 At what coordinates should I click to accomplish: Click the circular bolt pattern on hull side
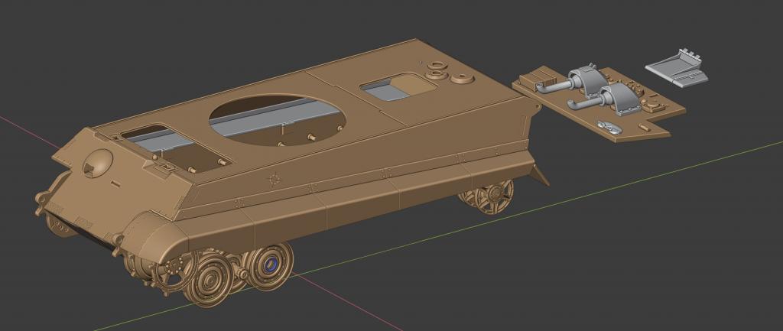click(275, 180)
